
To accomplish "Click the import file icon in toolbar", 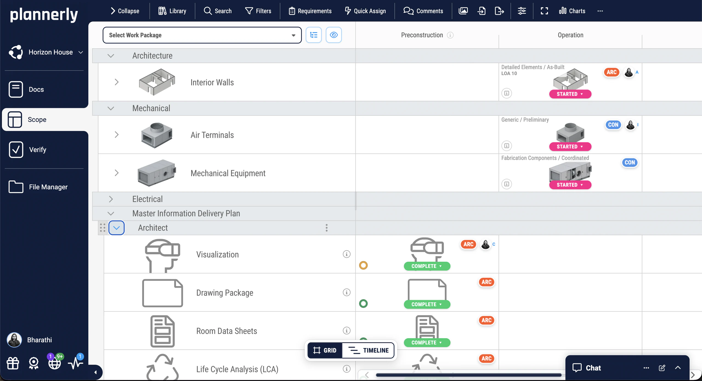I will tap(482, 11).
